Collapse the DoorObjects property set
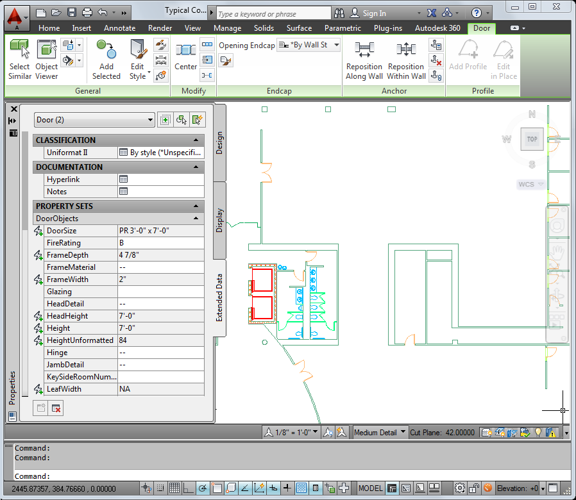 pos(196,218)
